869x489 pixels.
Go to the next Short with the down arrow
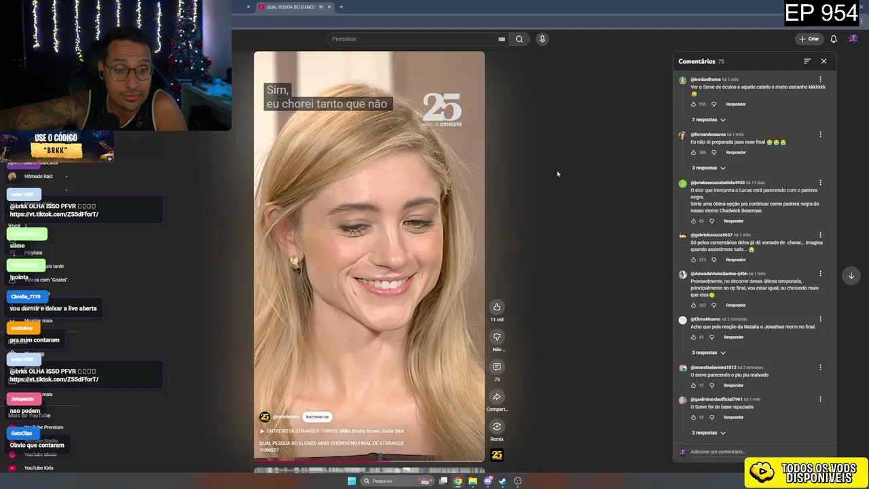click(851, 276)
